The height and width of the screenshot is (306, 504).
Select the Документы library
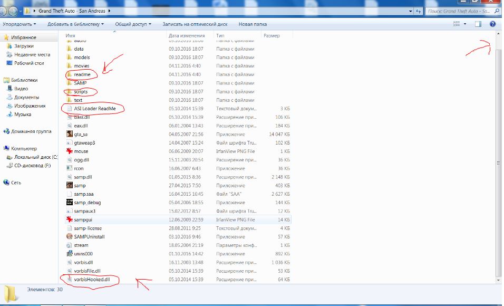pyautogui.click(x=27, y=97)
